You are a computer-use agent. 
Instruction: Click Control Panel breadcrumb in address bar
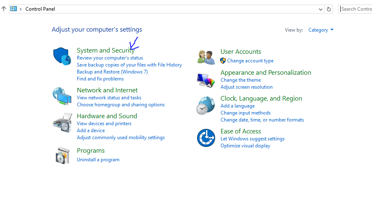click(40, 9)
